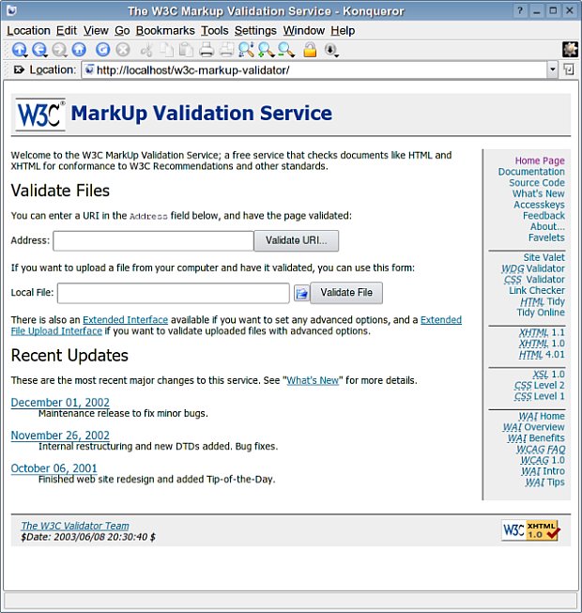Click the greyed Forward arrow icon
582x613 pixels.
(x=59, y=50)
